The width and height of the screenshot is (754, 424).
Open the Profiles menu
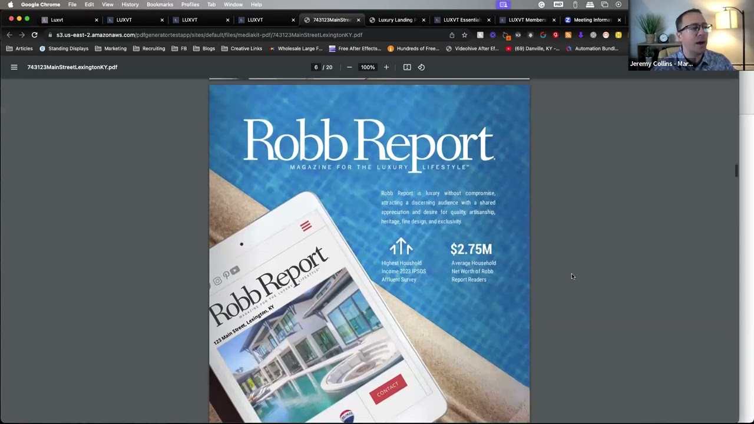pos(190,5)
